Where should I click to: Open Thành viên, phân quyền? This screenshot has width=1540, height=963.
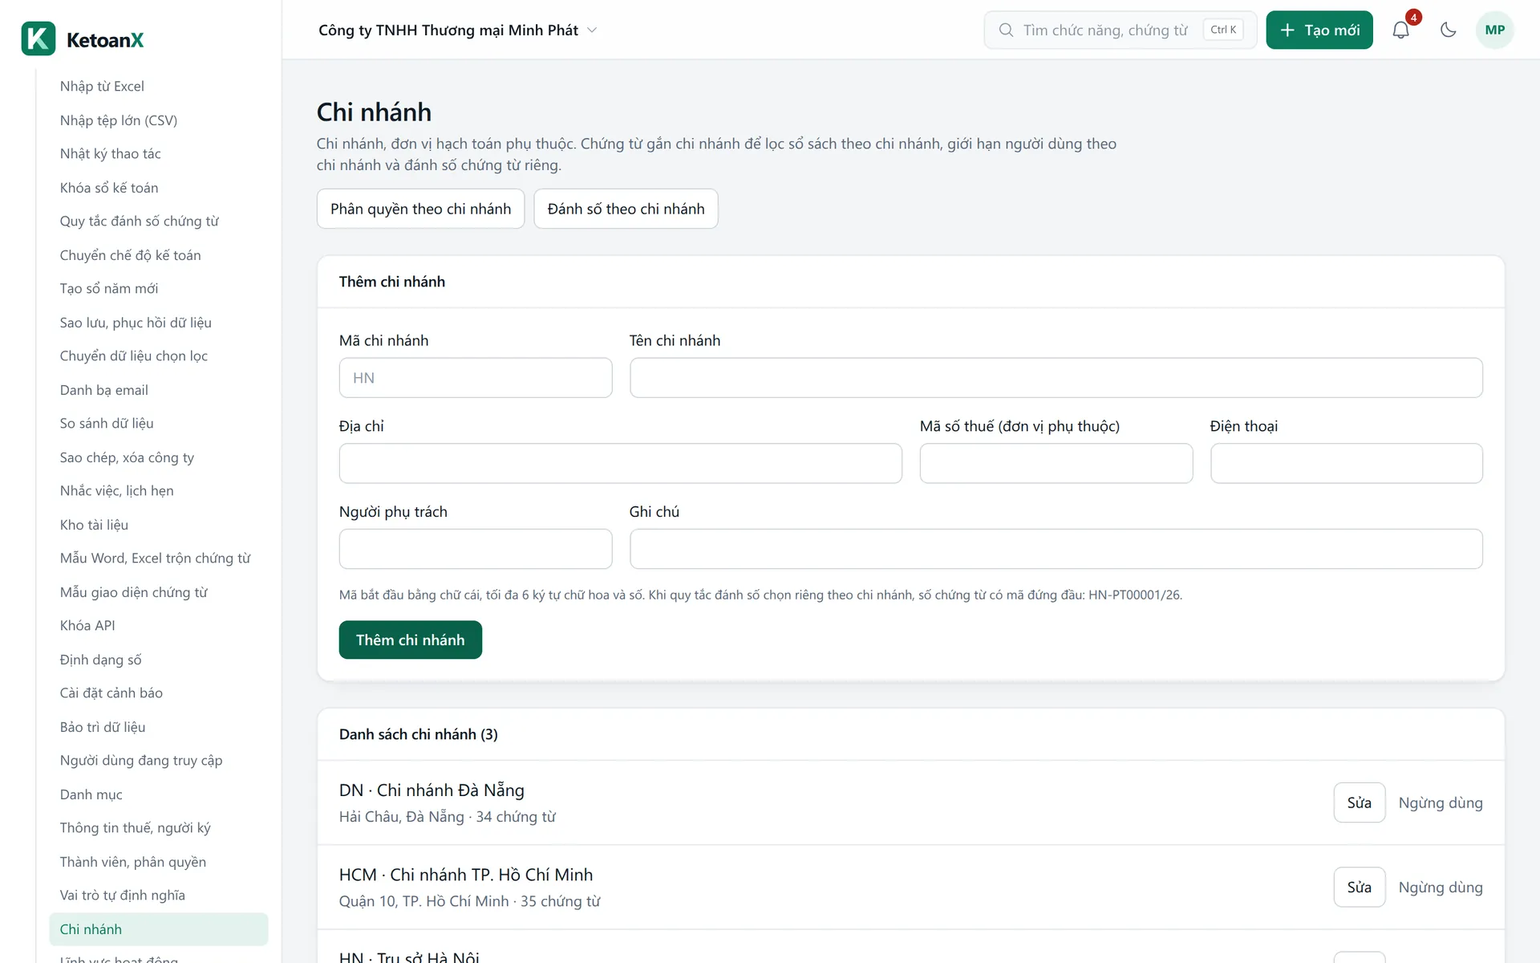click(159, 861)
